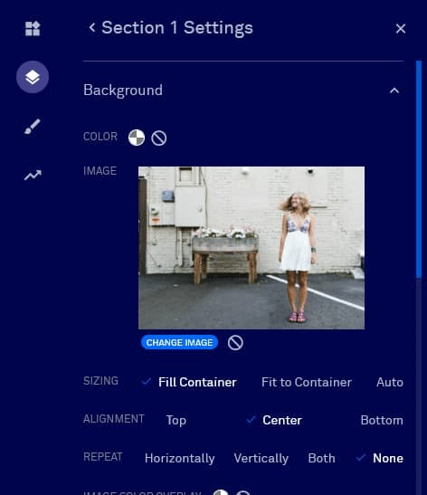Clear the background color with the no-color icon

coord(158,138)
